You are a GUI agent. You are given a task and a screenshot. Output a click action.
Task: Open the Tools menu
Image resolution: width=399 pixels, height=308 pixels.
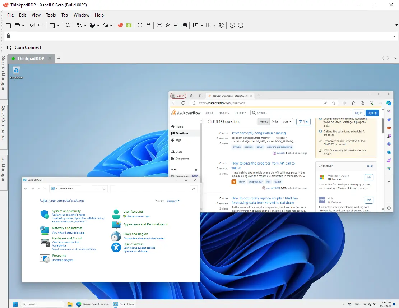point(51,15)
